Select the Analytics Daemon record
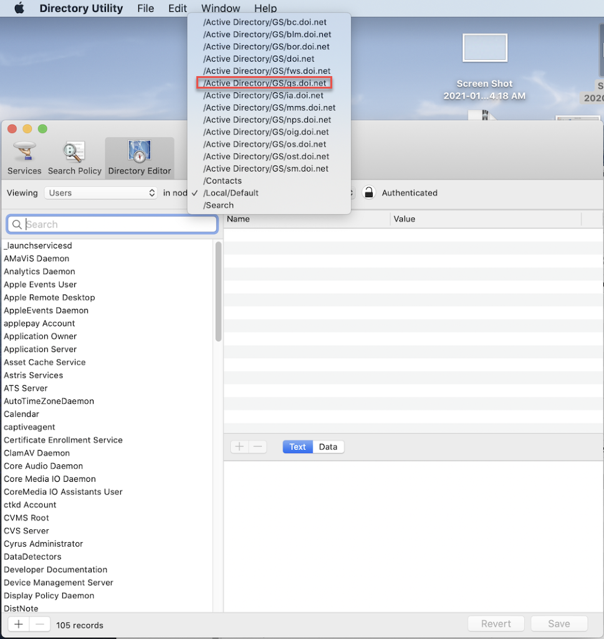 [107, 272]
